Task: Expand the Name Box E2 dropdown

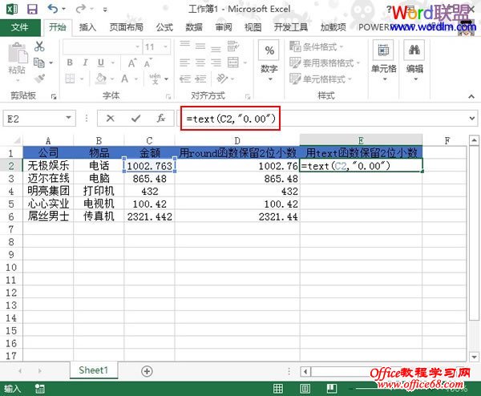Action: [x=68, y=118]
